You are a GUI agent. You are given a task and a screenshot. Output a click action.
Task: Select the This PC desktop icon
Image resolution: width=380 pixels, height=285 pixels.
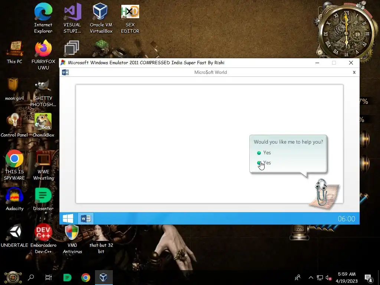click(x=14, y=52)
